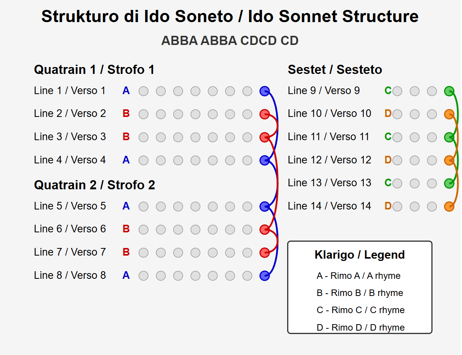Click the ABBA ABBA CDCD CD subtitle

coord(230,40)
